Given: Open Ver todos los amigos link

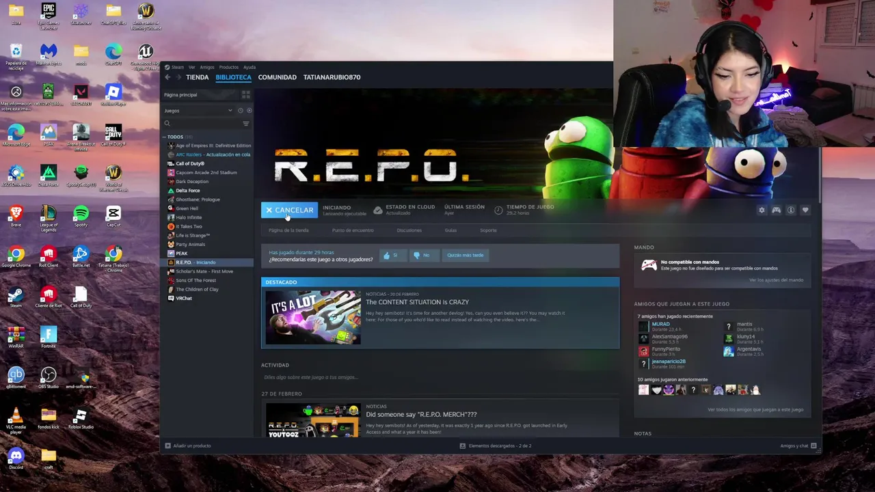Looking at the screenshot, I should [x=755, y=409].
